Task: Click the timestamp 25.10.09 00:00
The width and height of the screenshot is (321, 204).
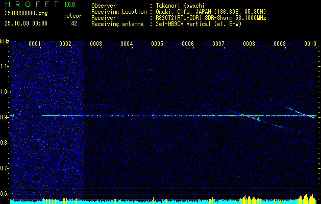Action: point(26,23)
